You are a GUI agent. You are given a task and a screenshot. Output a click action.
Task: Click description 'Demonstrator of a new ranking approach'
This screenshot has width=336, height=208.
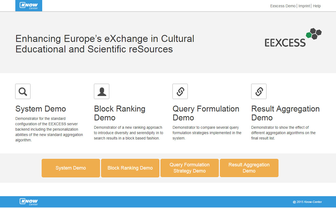click(128, 133)
